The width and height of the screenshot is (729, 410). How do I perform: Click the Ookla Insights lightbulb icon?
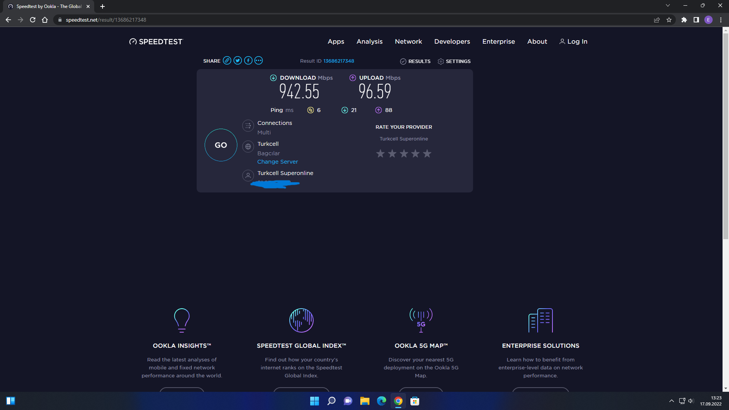[x=181, y=320]
